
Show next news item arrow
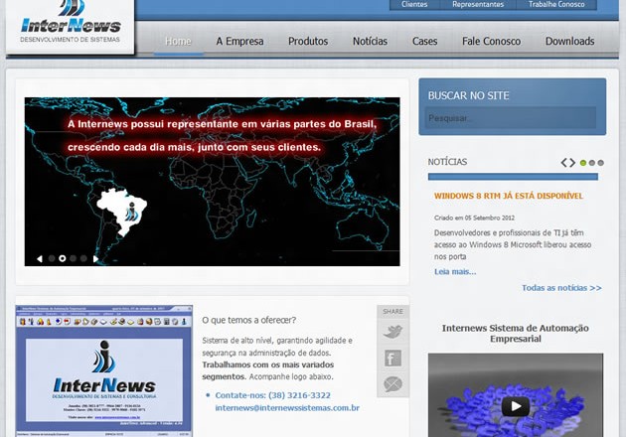[572, 163]
